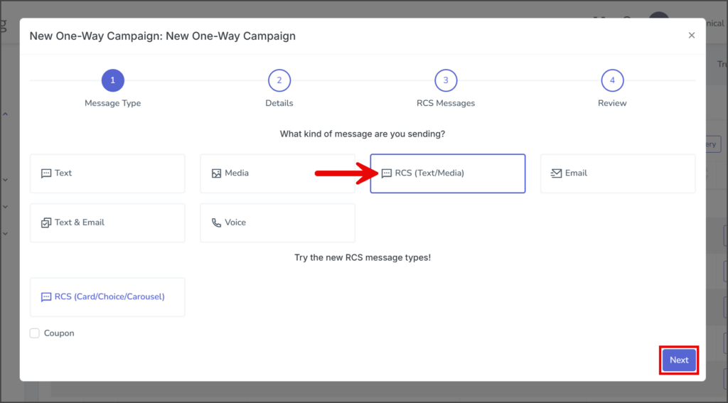Click the Next button
The width and height of the screenshot is (728, 403).
click(679, 360)
